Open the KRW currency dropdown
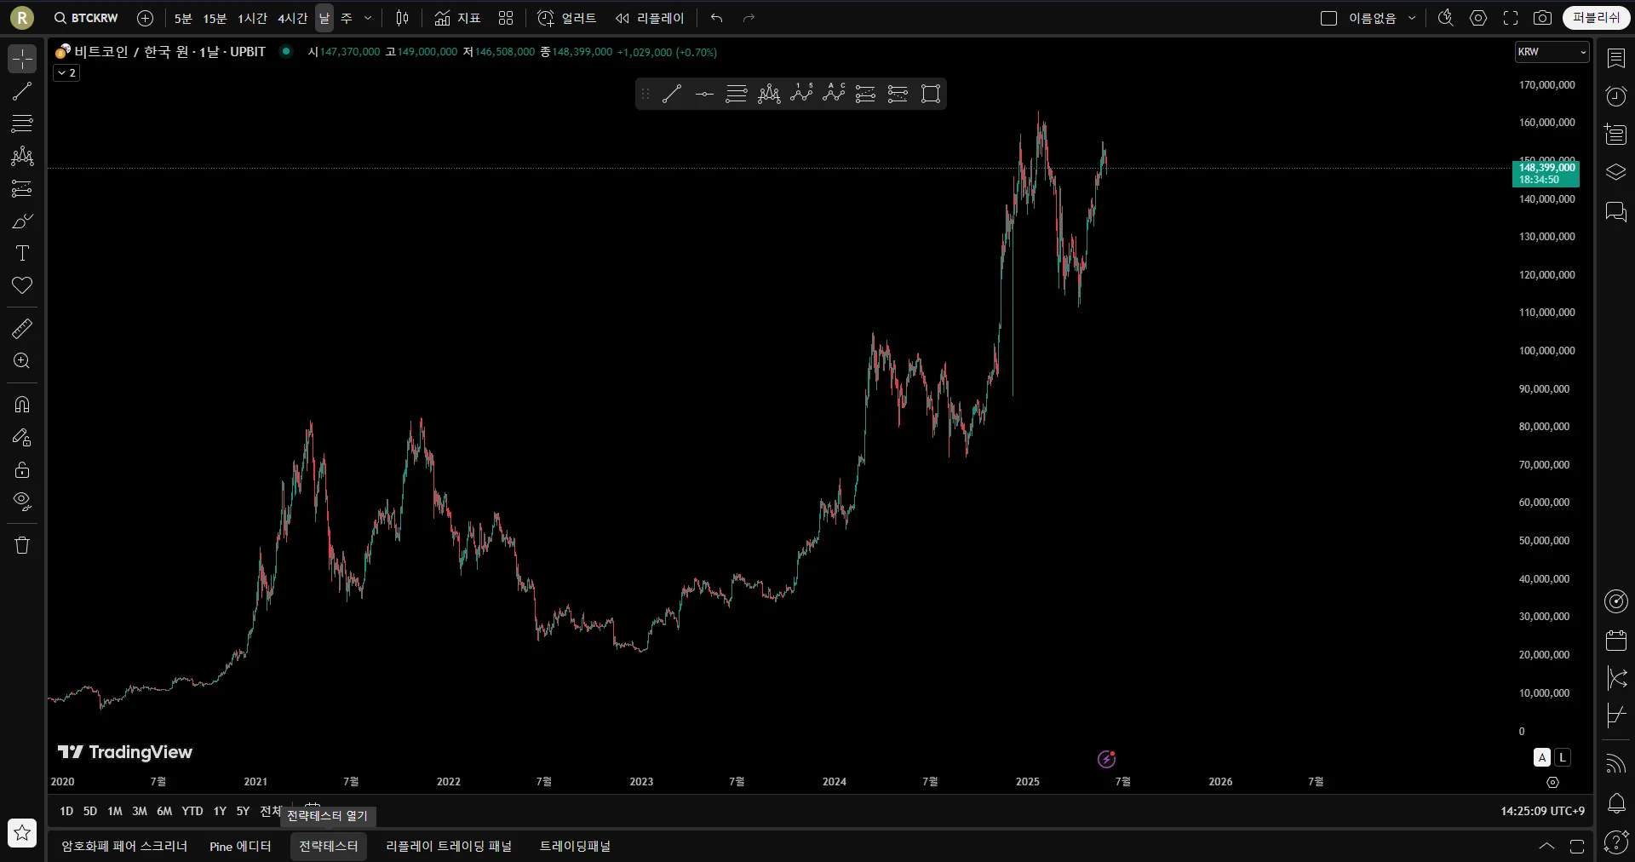Image resolution: width=1635 pixels, height=862 pixels. point(1552,52)
